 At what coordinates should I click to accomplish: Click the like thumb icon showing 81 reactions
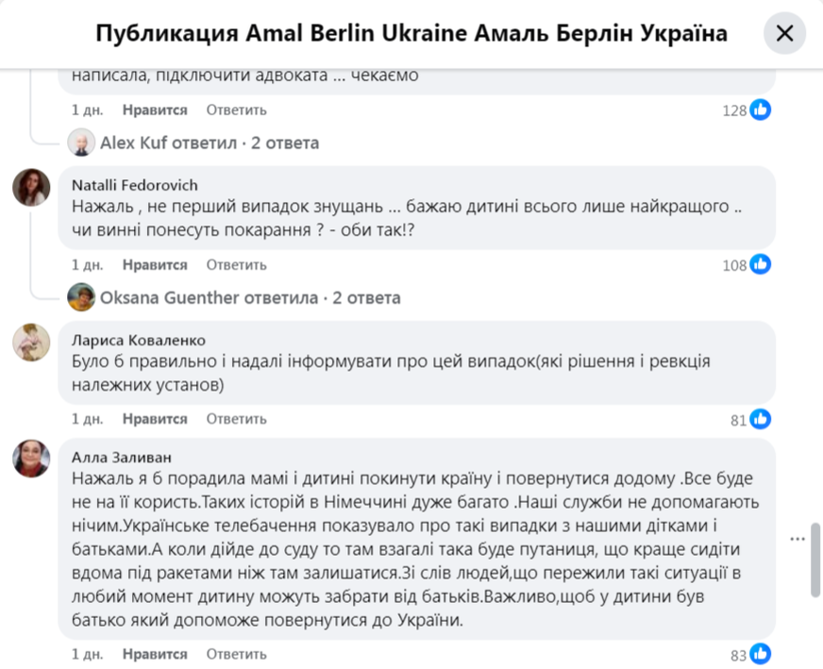click(x=762, y=419)
